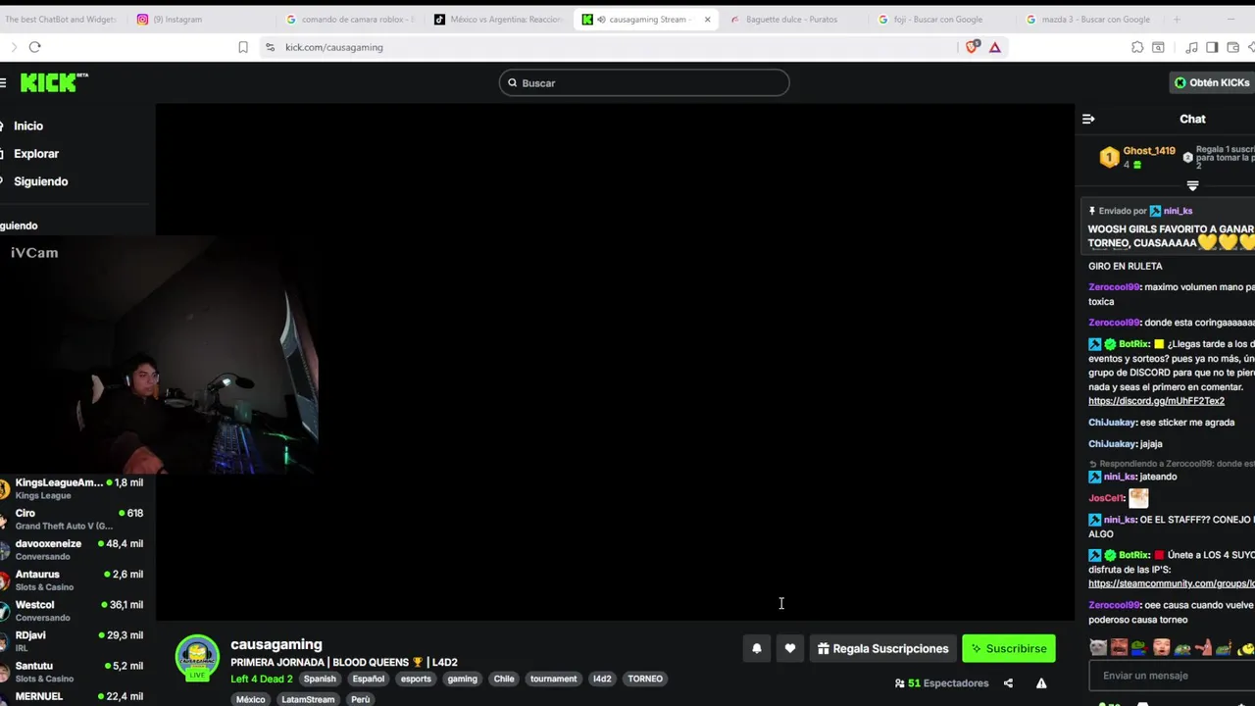Viewport: 1255px width, 706px height.
Task: Follow the channel with the heart icon
Action: coord(790,648)
